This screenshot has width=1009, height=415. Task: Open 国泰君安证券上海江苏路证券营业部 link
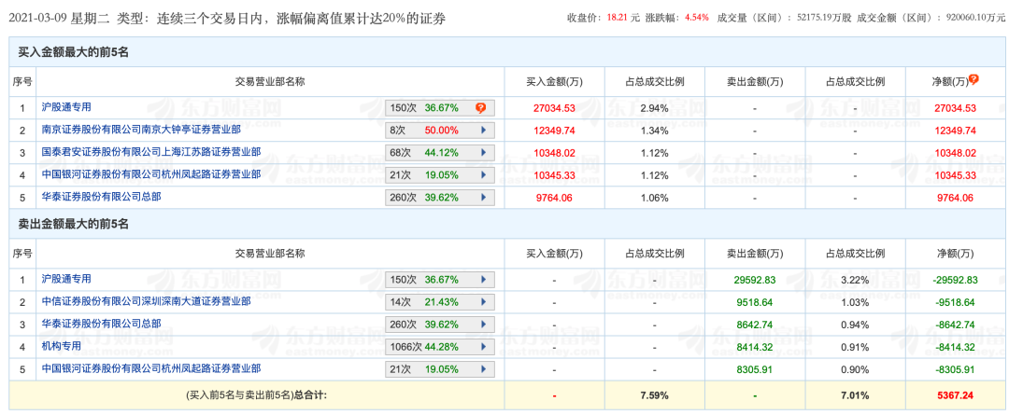(x=150, y=152)
